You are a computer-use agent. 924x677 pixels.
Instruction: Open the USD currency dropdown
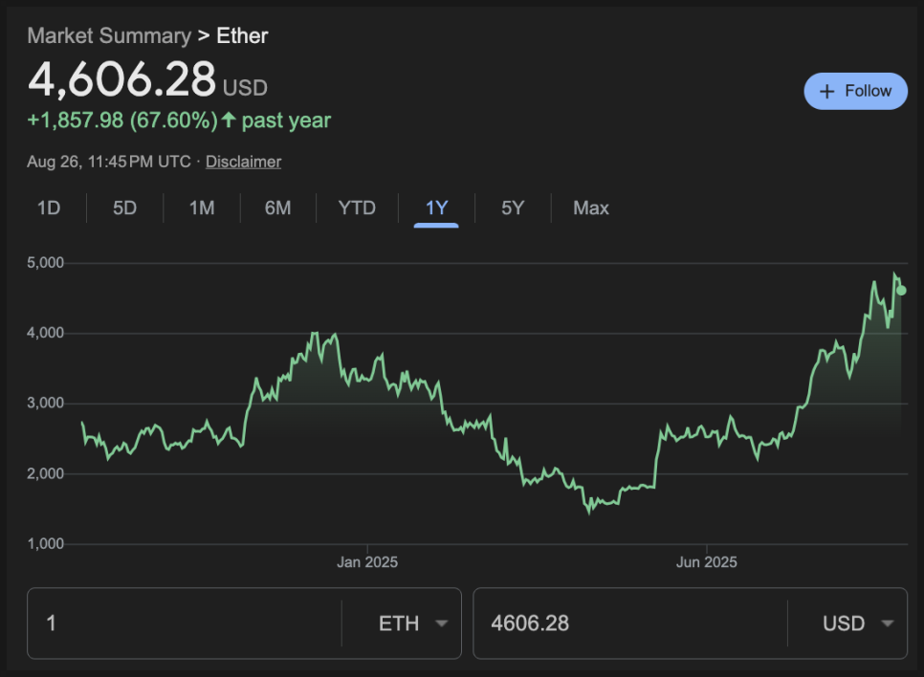(x=858, y=623)
